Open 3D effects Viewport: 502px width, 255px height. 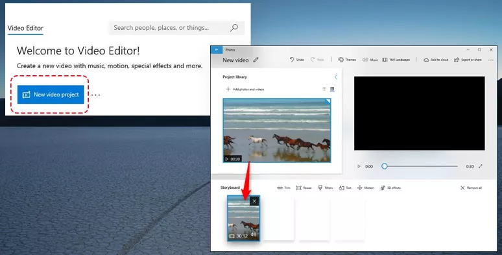390,188
